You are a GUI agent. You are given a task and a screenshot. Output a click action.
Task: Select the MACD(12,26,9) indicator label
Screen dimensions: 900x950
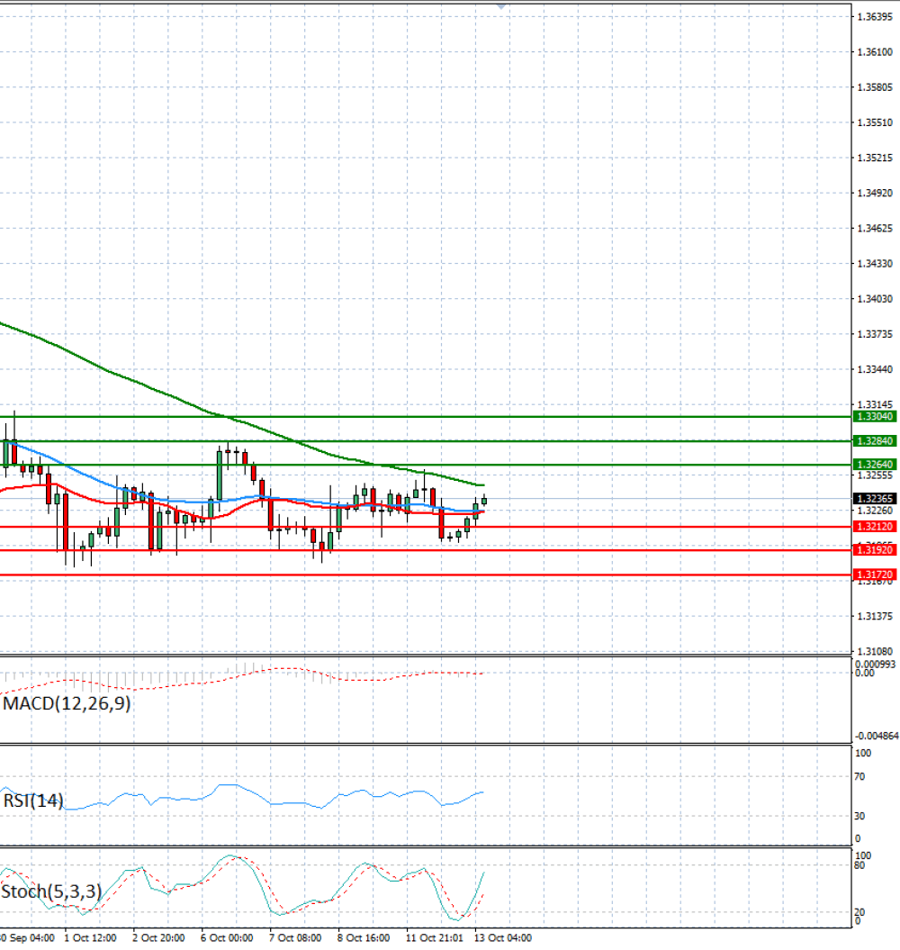coord(67,703)
